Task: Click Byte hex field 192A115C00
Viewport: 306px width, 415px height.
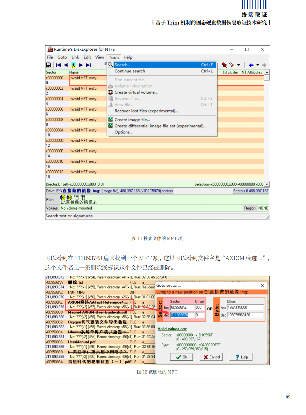Action: pos(245,307)
